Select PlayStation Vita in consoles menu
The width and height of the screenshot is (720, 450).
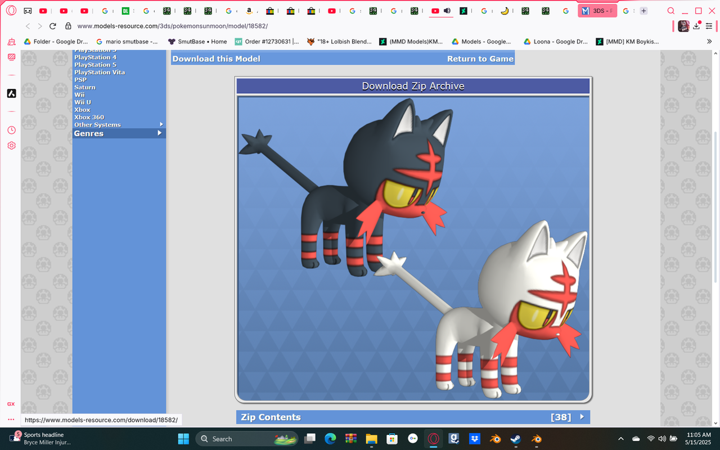[x=100, y=72]
